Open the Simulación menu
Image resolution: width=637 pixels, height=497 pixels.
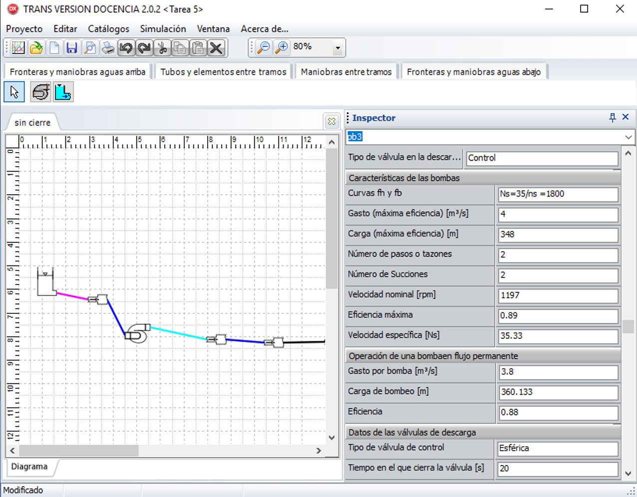(163, 29)
